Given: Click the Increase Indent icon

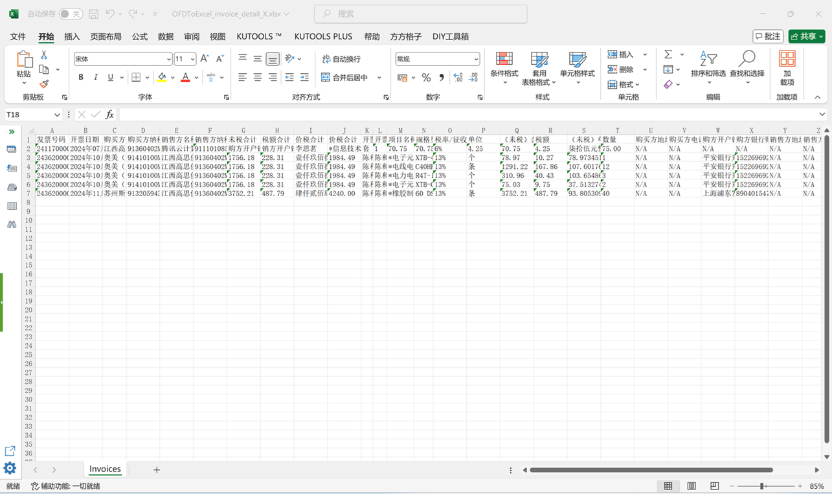Looking at the screenshot, I should 304,78.
